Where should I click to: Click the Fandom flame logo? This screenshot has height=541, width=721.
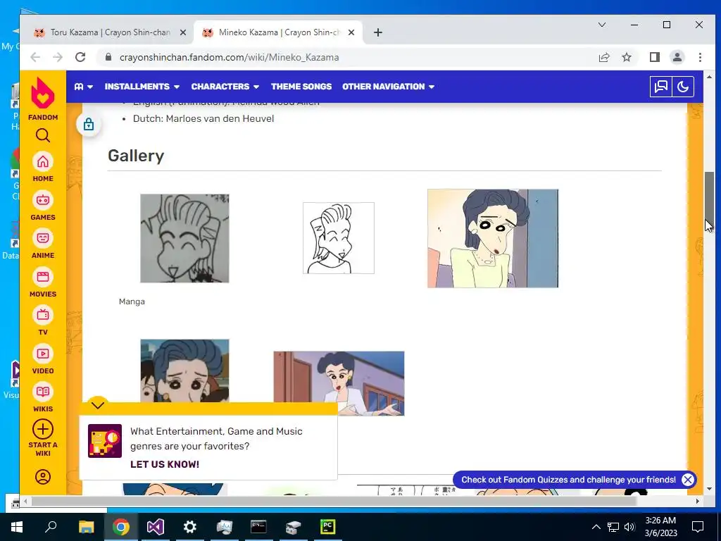pyautogui.click(x=43, y=94)
